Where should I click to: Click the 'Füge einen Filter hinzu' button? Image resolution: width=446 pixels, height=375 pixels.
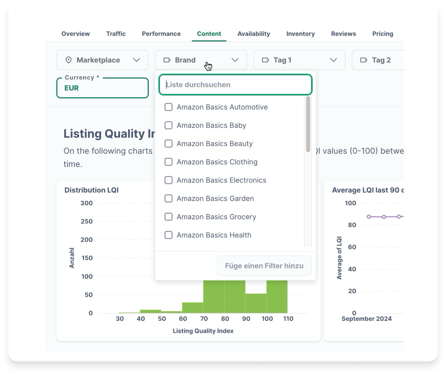pyautogui.click(x=264, y=266)
